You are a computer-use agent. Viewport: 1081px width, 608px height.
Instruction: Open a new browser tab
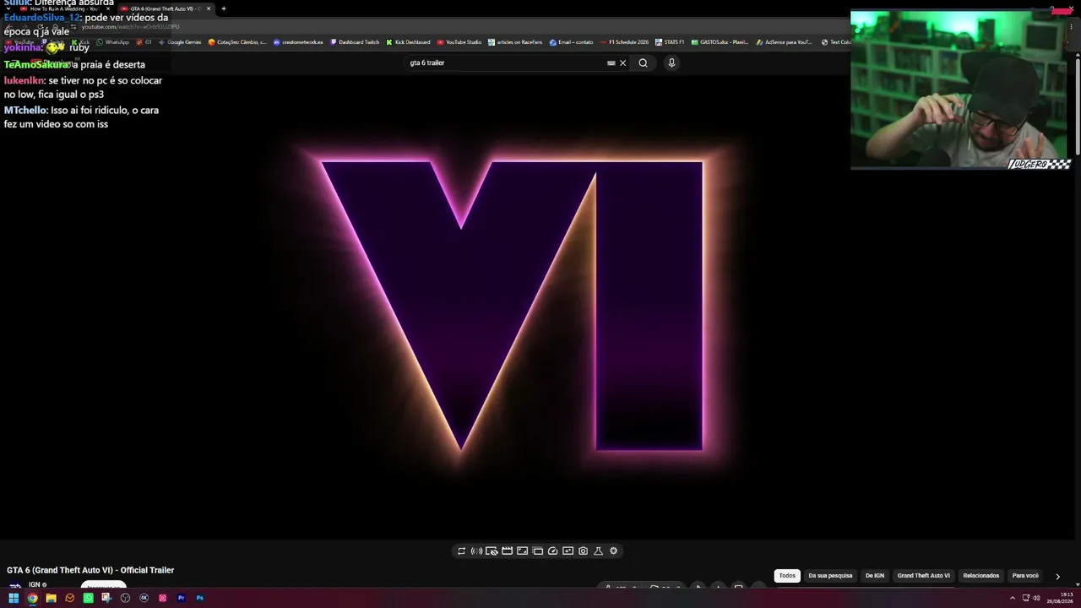point(223,8)
